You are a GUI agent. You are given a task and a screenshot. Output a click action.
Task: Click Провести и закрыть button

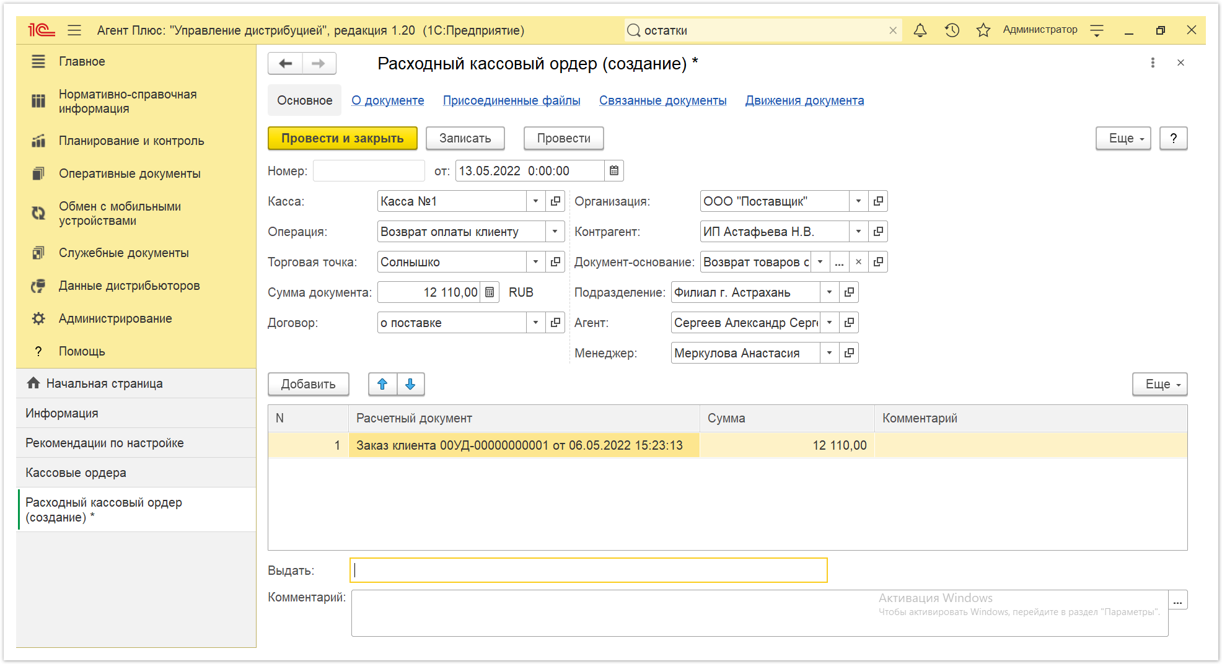[x=343, y=138]
